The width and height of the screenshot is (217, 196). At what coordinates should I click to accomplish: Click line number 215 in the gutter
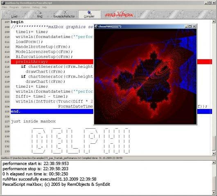(x=7, y=62)
